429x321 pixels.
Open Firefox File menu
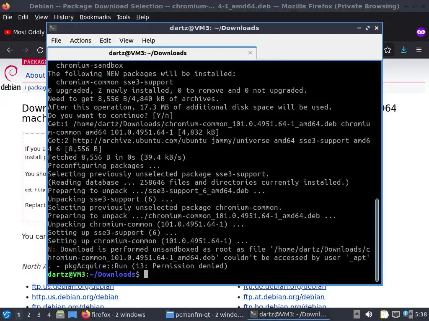click(8, 17)
